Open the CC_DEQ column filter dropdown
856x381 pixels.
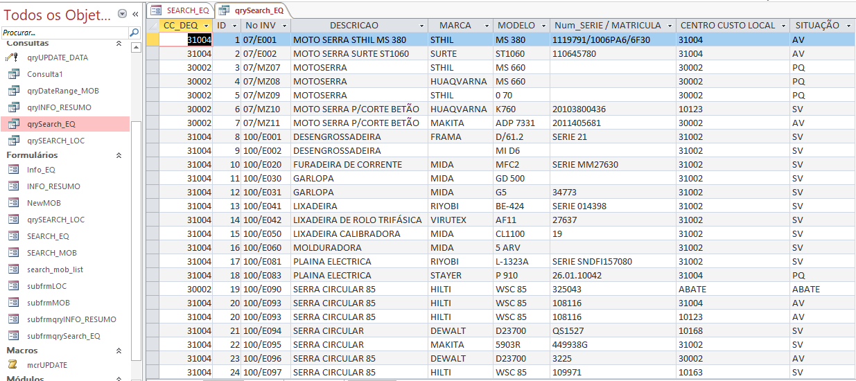206,26
